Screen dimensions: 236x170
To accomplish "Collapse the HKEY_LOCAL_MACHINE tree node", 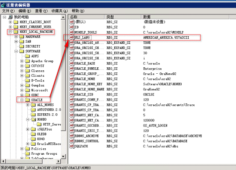I will point(10,32).
